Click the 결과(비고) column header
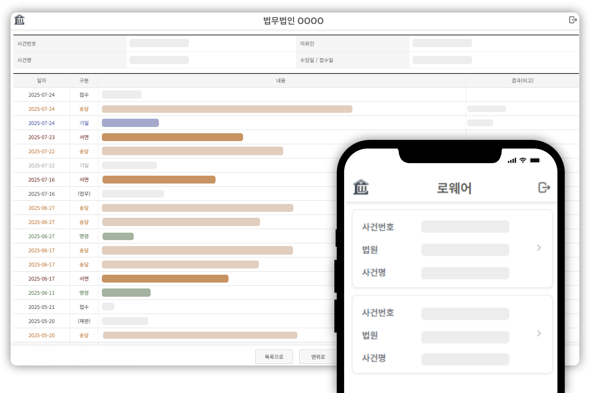This screenshot has height=393, width=590. [522, 81]
